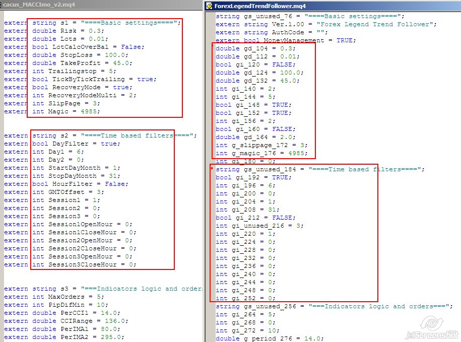Click on 'bool gi_160 = FALSE;'
The width and height of the screenshot is (461, 342).
coord(255,129)
